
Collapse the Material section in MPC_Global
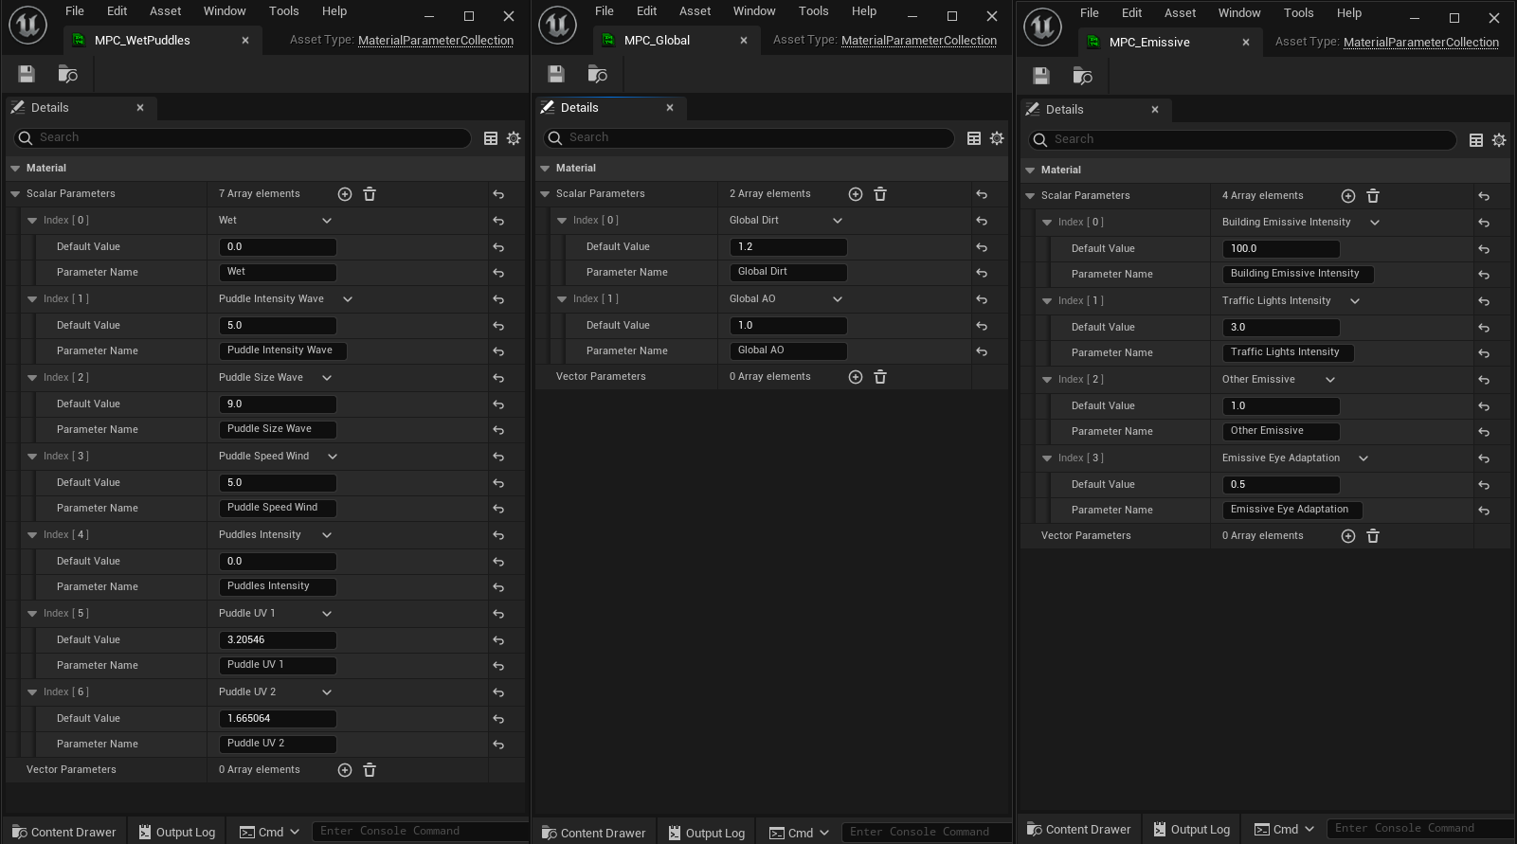[545, 169]
